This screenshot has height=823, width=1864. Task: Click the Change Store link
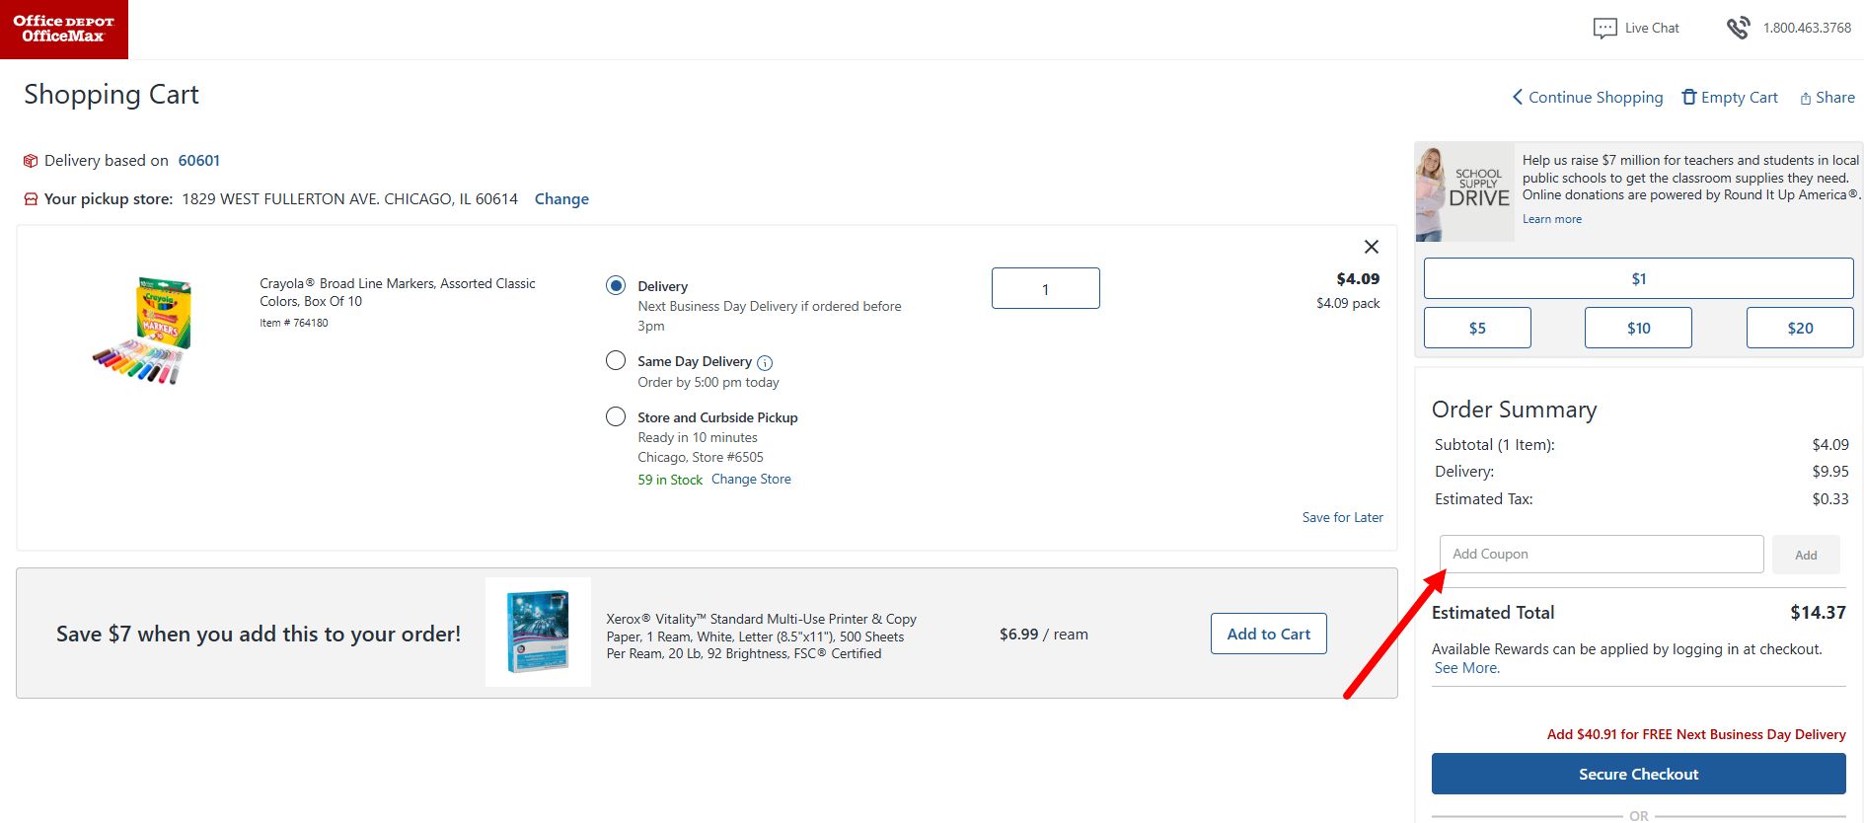click(751, 479)
